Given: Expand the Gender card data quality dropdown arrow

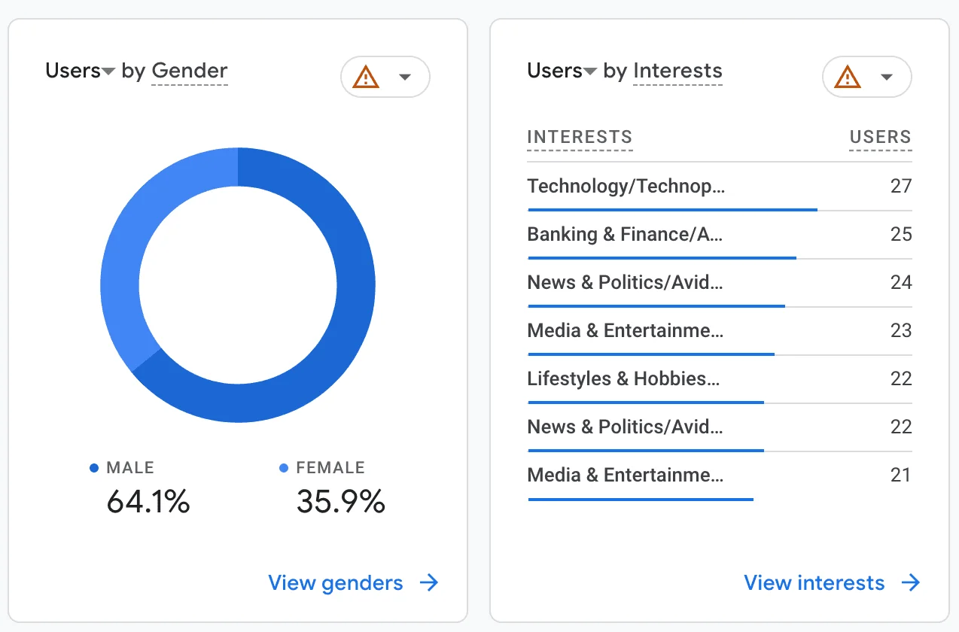Looking at the screenshot, I should point(405,77).
